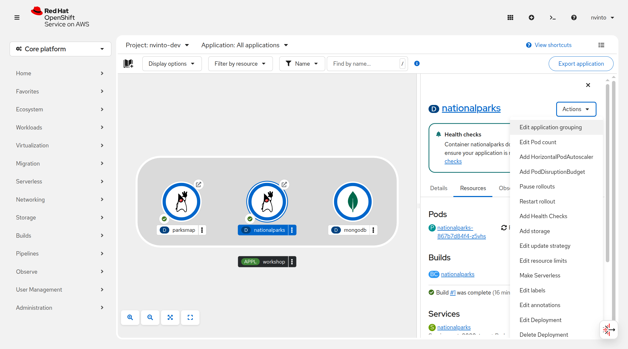This screenshot has width=628, height=349.
Task: Toggle the hamburger navigation menu
Action: click(x=17, y=18)
